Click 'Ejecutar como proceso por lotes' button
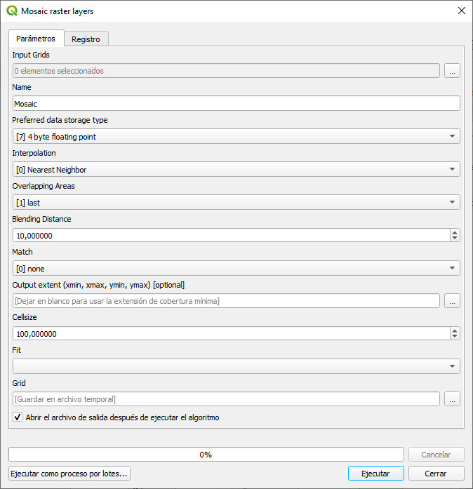Image resolution: width=473 pixels, height=489 pixels. tap(69, 474)
